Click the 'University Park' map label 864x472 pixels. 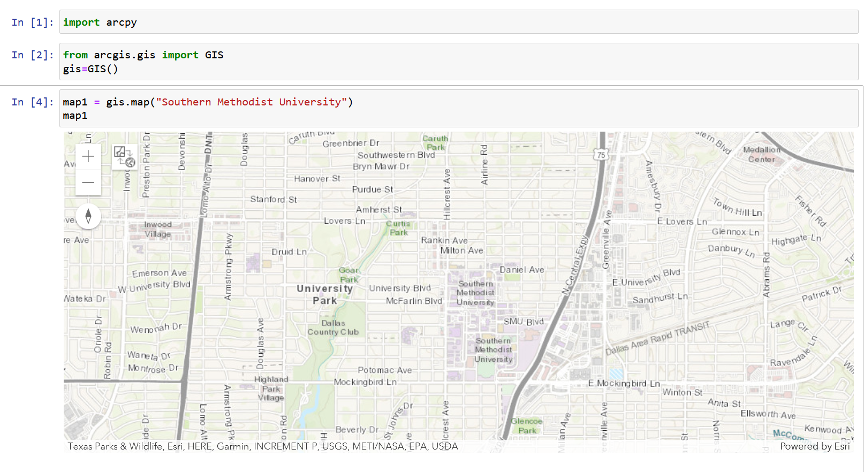pyautogui.click(x=325, y=294)
